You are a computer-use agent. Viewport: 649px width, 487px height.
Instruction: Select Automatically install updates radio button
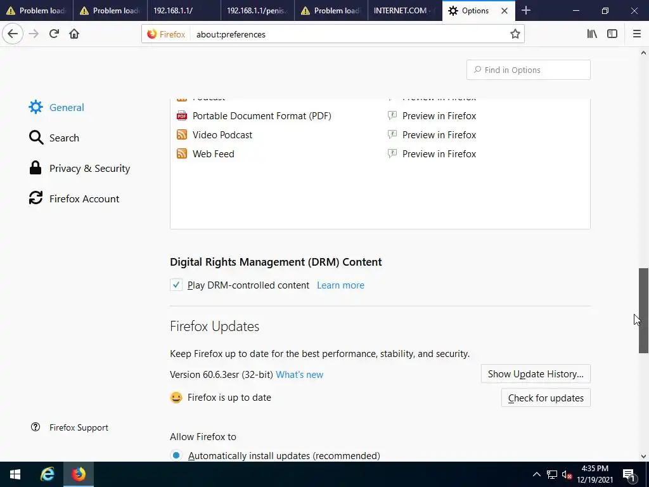tap(176, 455)
